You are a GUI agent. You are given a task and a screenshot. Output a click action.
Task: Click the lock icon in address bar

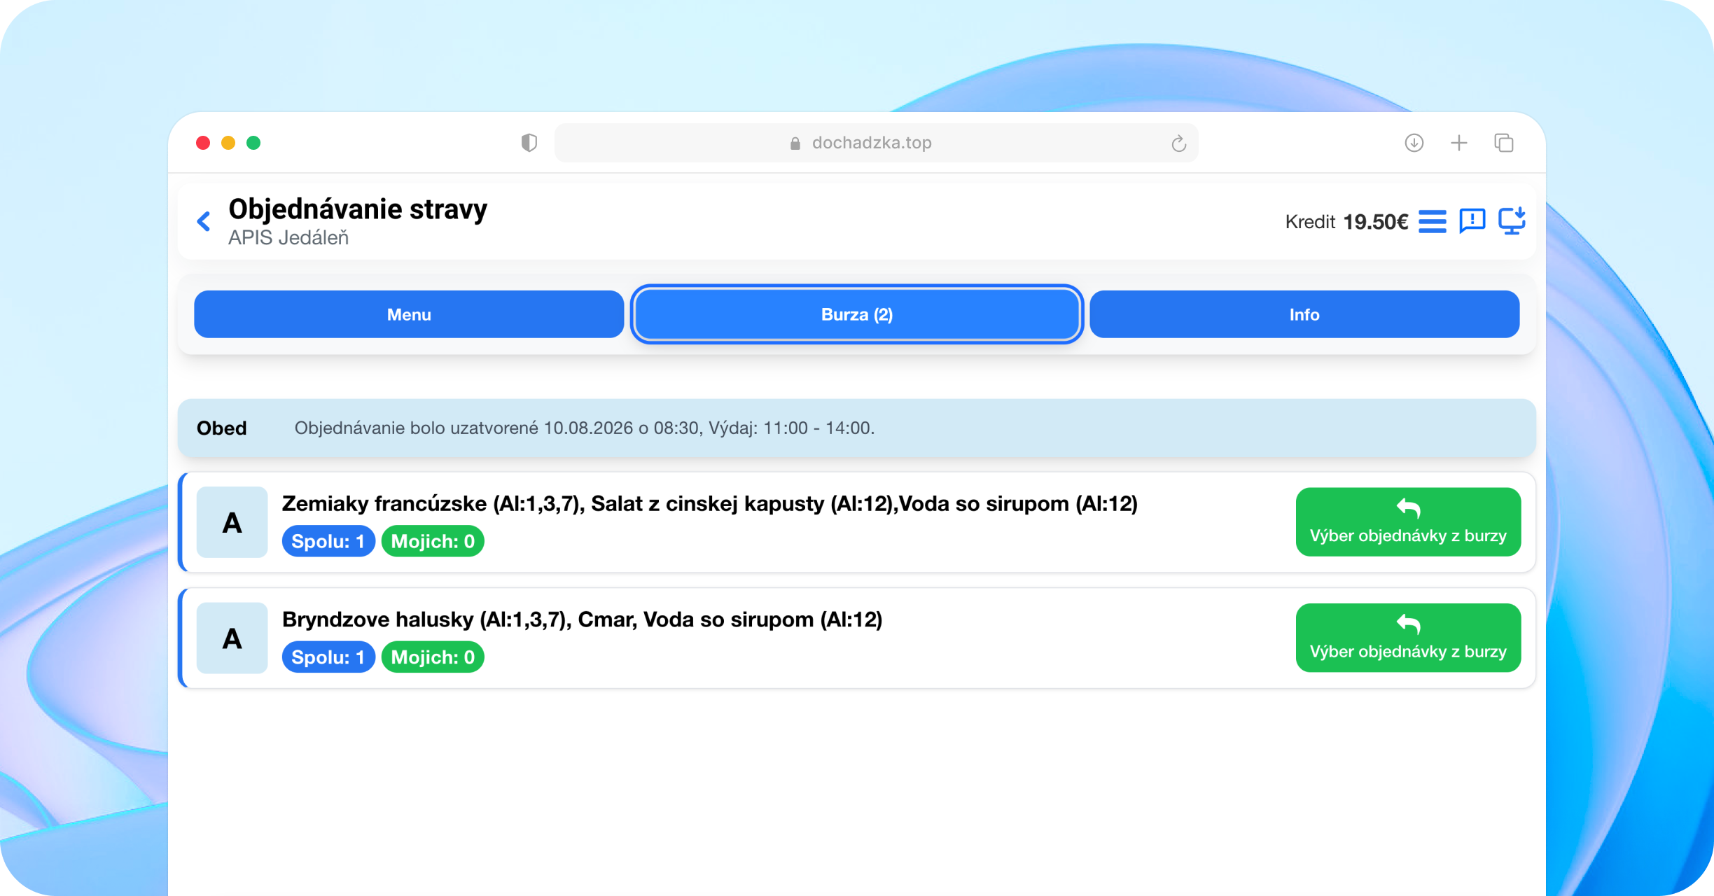tap(795, 143)
